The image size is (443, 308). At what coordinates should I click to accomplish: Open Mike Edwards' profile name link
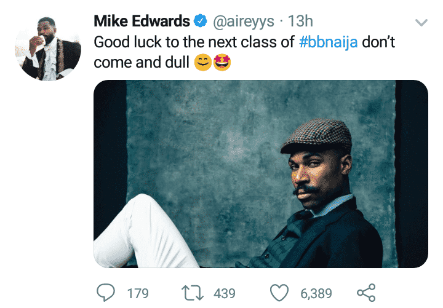tap(142, 22)
